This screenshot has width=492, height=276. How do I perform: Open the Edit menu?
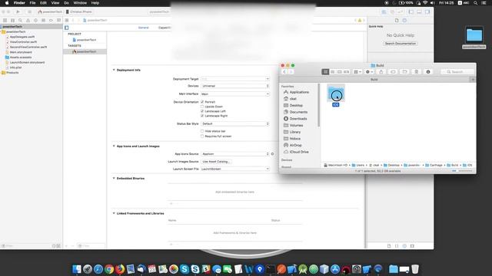point(43,3)
